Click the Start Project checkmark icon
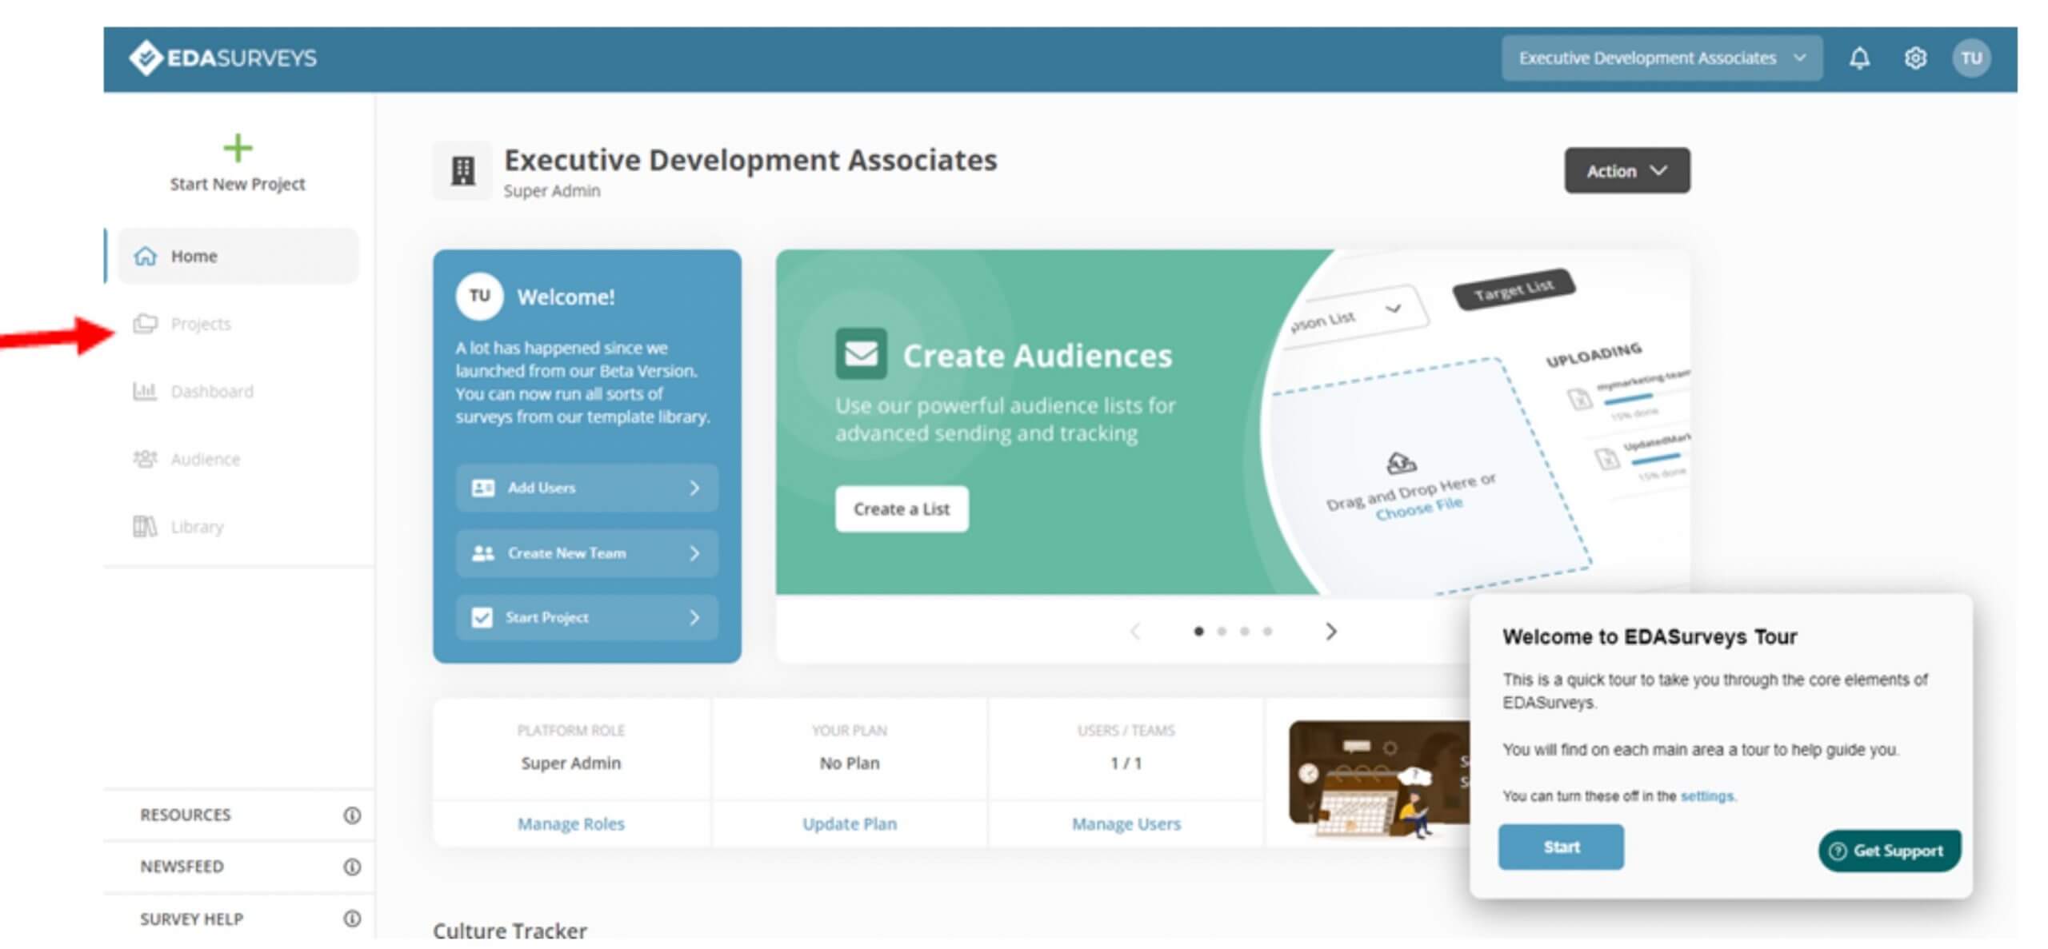 [482, 617]
